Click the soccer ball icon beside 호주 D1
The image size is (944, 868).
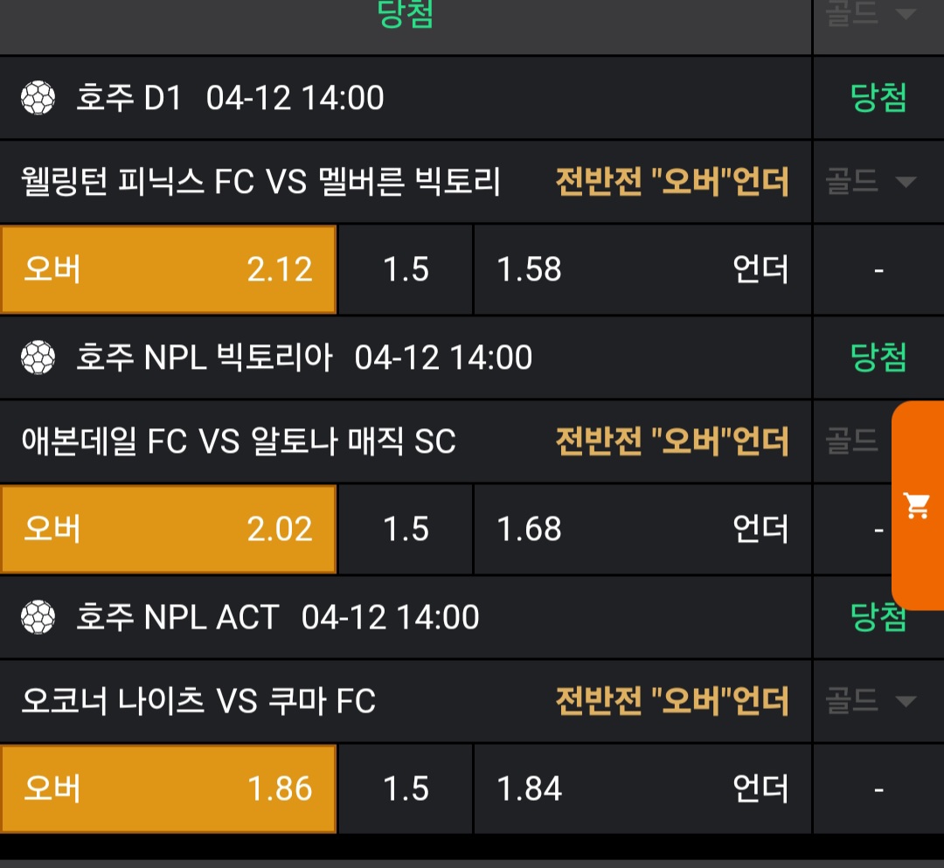(38, 98)
